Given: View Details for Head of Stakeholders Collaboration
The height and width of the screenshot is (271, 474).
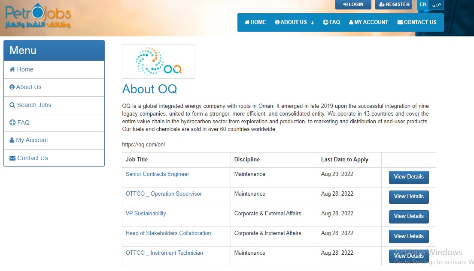Looking at the screenshot, I should click(409, 236).
